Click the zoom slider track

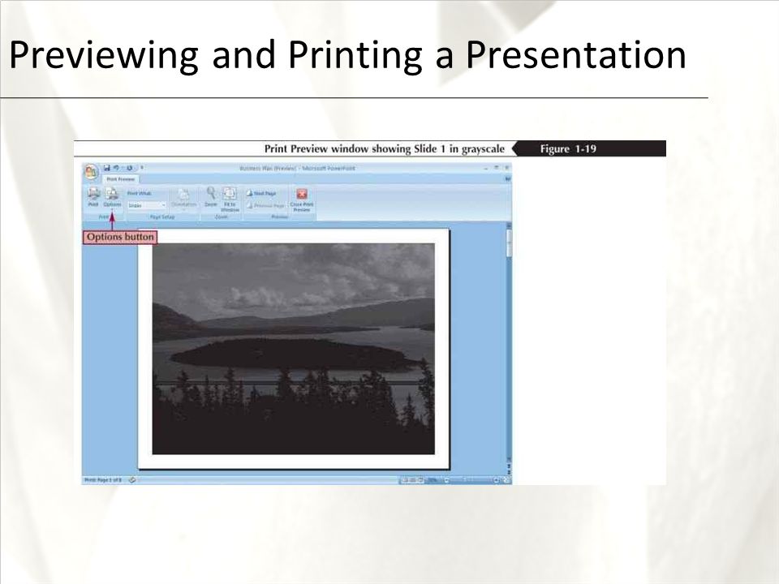pos(472,480)
